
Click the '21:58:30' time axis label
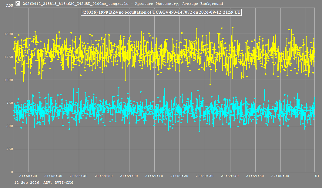tap(53, 176)
